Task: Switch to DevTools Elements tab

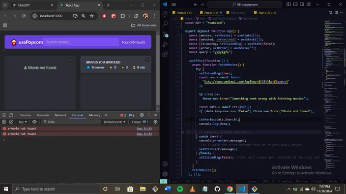Action: pyautogui.click(x=43, y=115)
